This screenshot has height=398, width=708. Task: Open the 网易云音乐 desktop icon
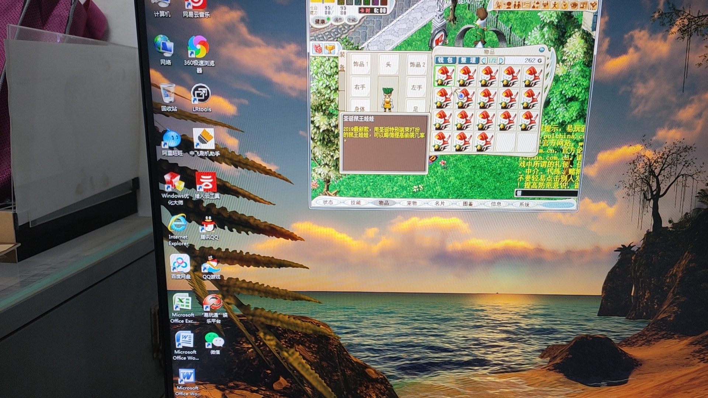point(196,9)
